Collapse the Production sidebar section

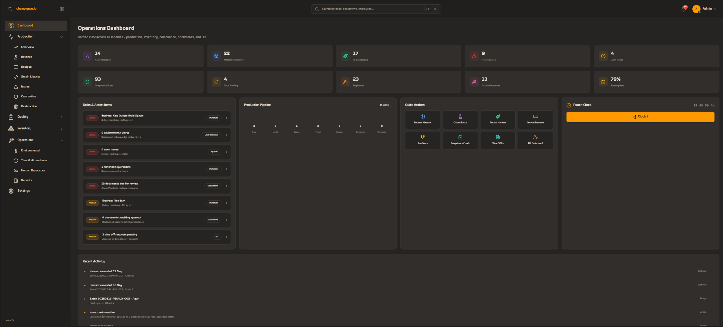click(62, 37)
